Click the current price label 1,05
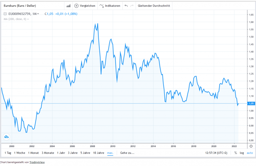Image resolution: width=256 pixels, height=166 pixels. pos(251,103)
